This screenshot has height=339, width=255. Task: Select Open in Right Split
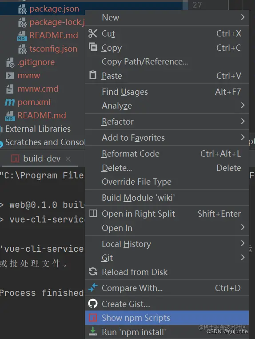coord(167,214)
